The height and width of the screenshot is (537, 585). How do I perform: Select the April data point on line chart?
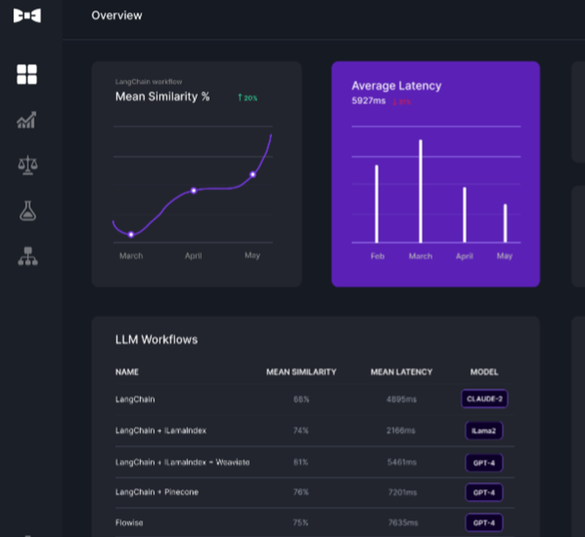194,190
